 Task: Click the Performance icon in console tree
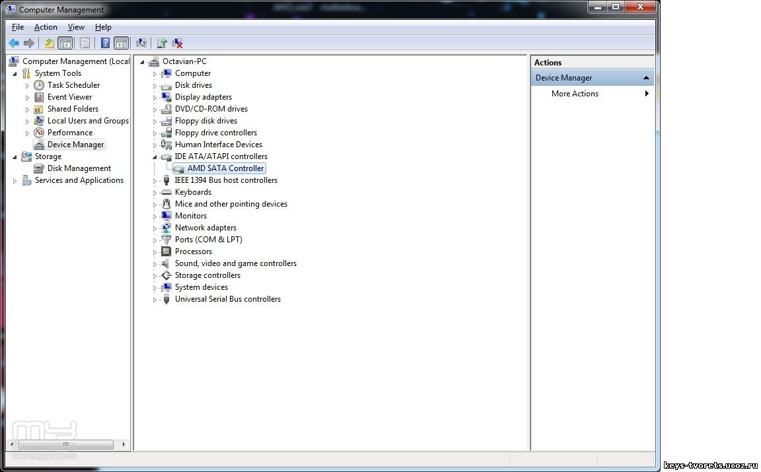[39, 133]
